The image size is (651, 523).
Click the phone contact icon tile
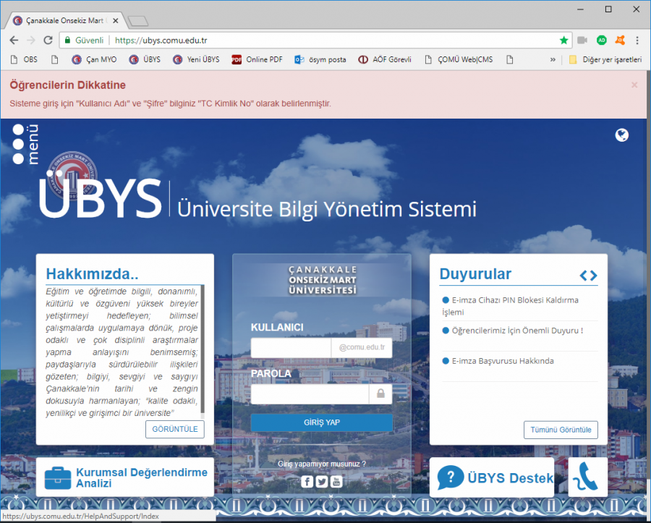[587, 477]
